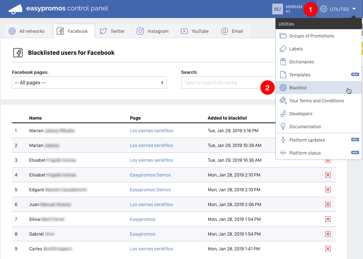The image size is (363, 259).
Task: Click the Instagram camera icon
Action: click(x=140, y=31)
